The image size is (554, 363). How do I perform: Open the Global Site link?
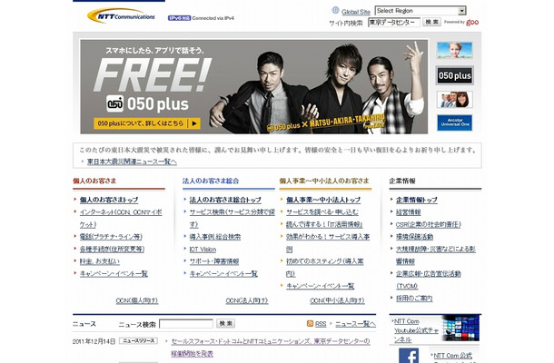tap(355, 12)
